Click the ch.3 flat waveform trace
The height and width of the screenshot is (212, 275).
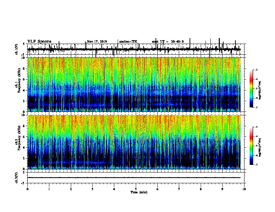tap(134, 178)
